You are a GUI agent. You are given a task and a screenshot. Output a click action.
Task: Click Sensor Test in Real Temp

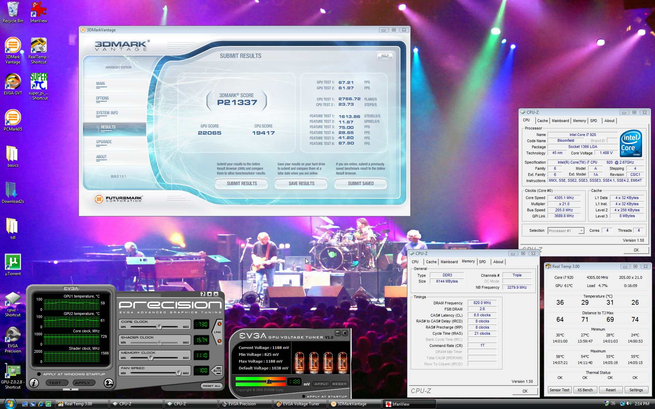coord(559,390)
